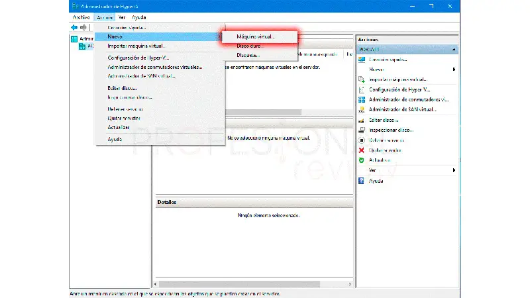Click Administrador de SAN virtual icon
The image size is (530, 298).
pos(362,109)
